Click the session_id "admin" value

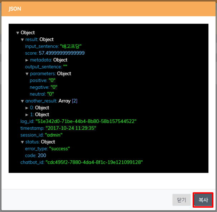(54, 135)
